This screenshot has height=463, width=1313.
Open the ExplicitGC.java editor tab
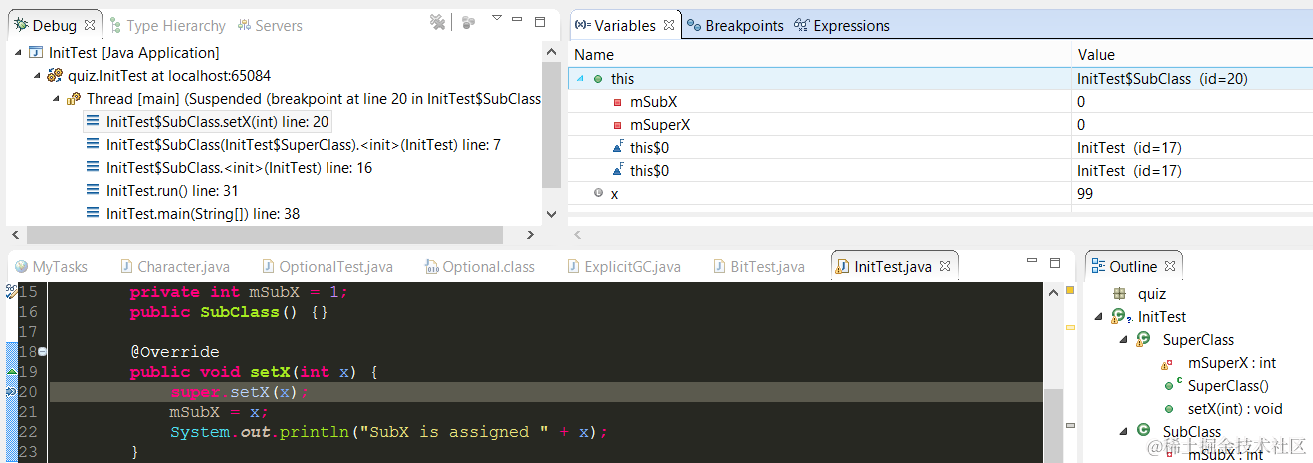point(623,267)
